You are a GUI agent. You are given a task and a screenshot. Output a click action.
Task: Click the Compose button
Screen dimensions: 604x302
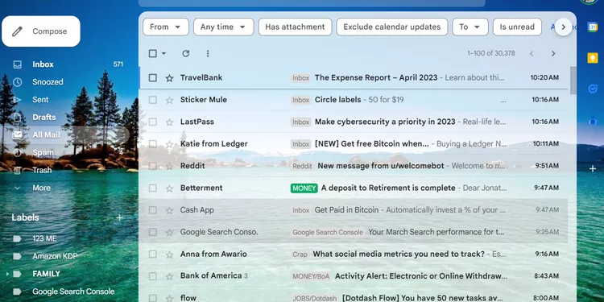point(41,31)
